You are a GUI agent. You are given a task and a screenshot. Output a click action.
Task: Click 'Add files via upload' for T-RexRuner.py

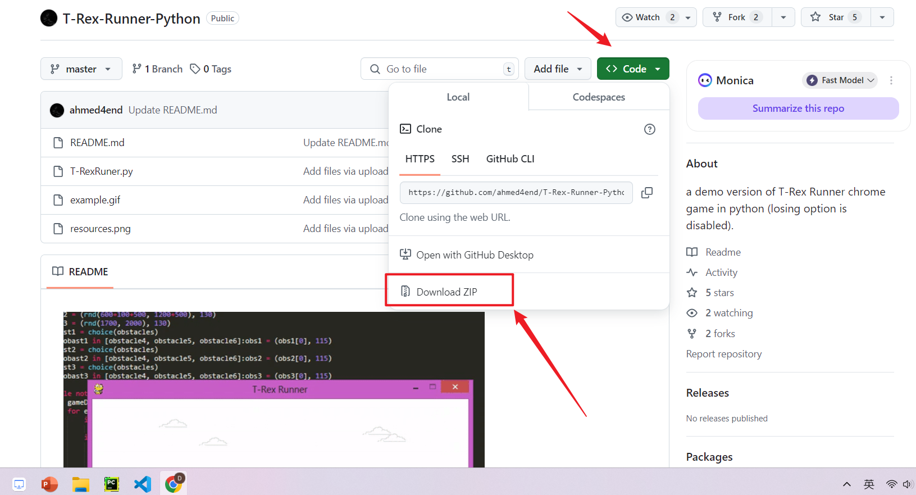pos(345,171)
